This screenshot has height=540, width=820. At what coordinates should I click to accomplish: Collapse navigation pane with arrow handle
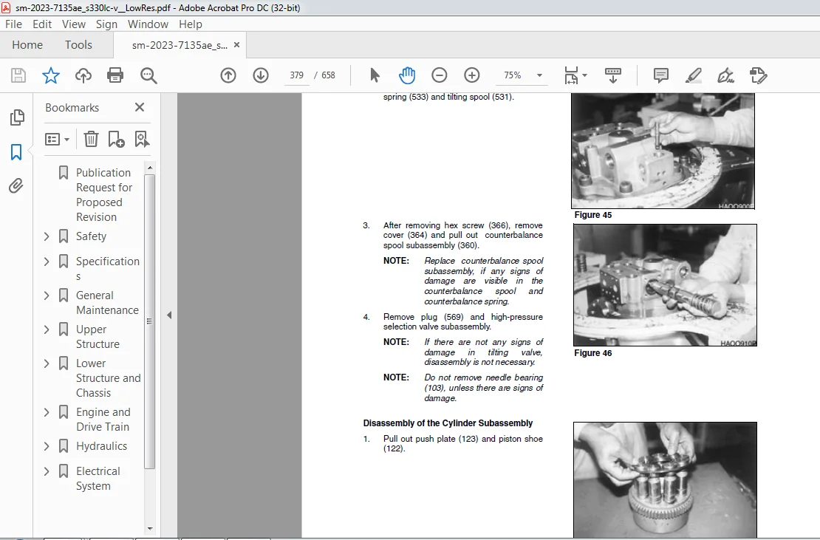(169, 315)
